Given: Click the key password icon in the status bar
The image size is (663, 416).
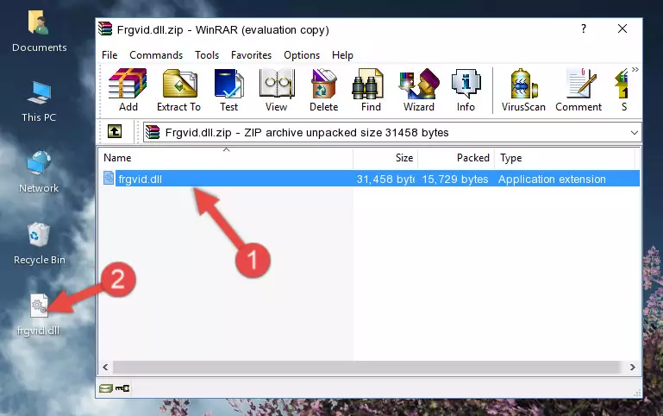Looking at the screenshot, I should (122, 388).
